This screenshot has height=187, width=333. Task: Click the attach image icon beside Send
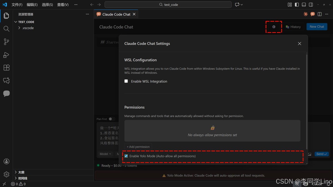pyautogui.click(x=310, y=154)
